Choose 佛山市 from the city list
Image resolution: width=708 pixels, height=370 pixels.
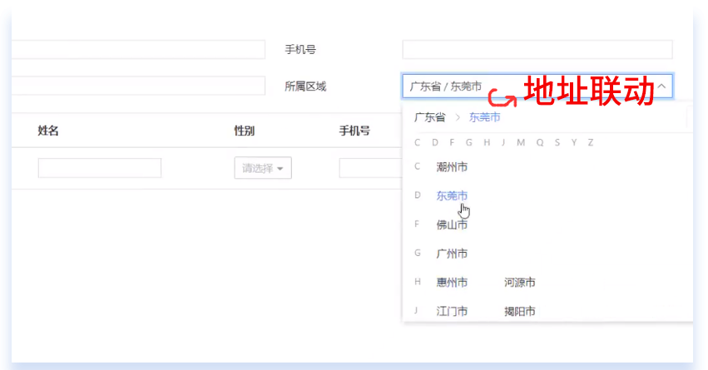tap(452, 224)
